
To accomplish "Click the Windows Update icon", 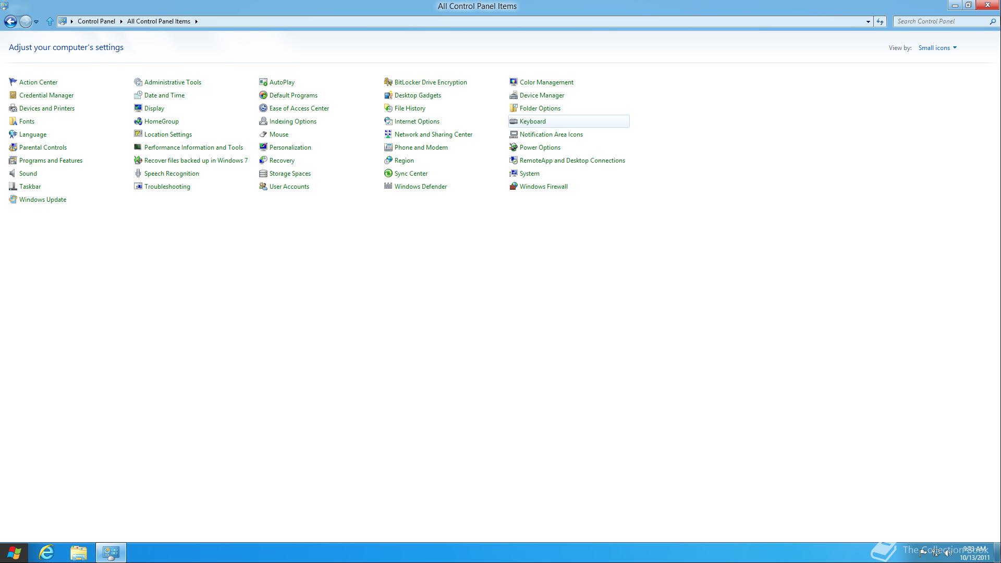I will (x=13, y=199).
